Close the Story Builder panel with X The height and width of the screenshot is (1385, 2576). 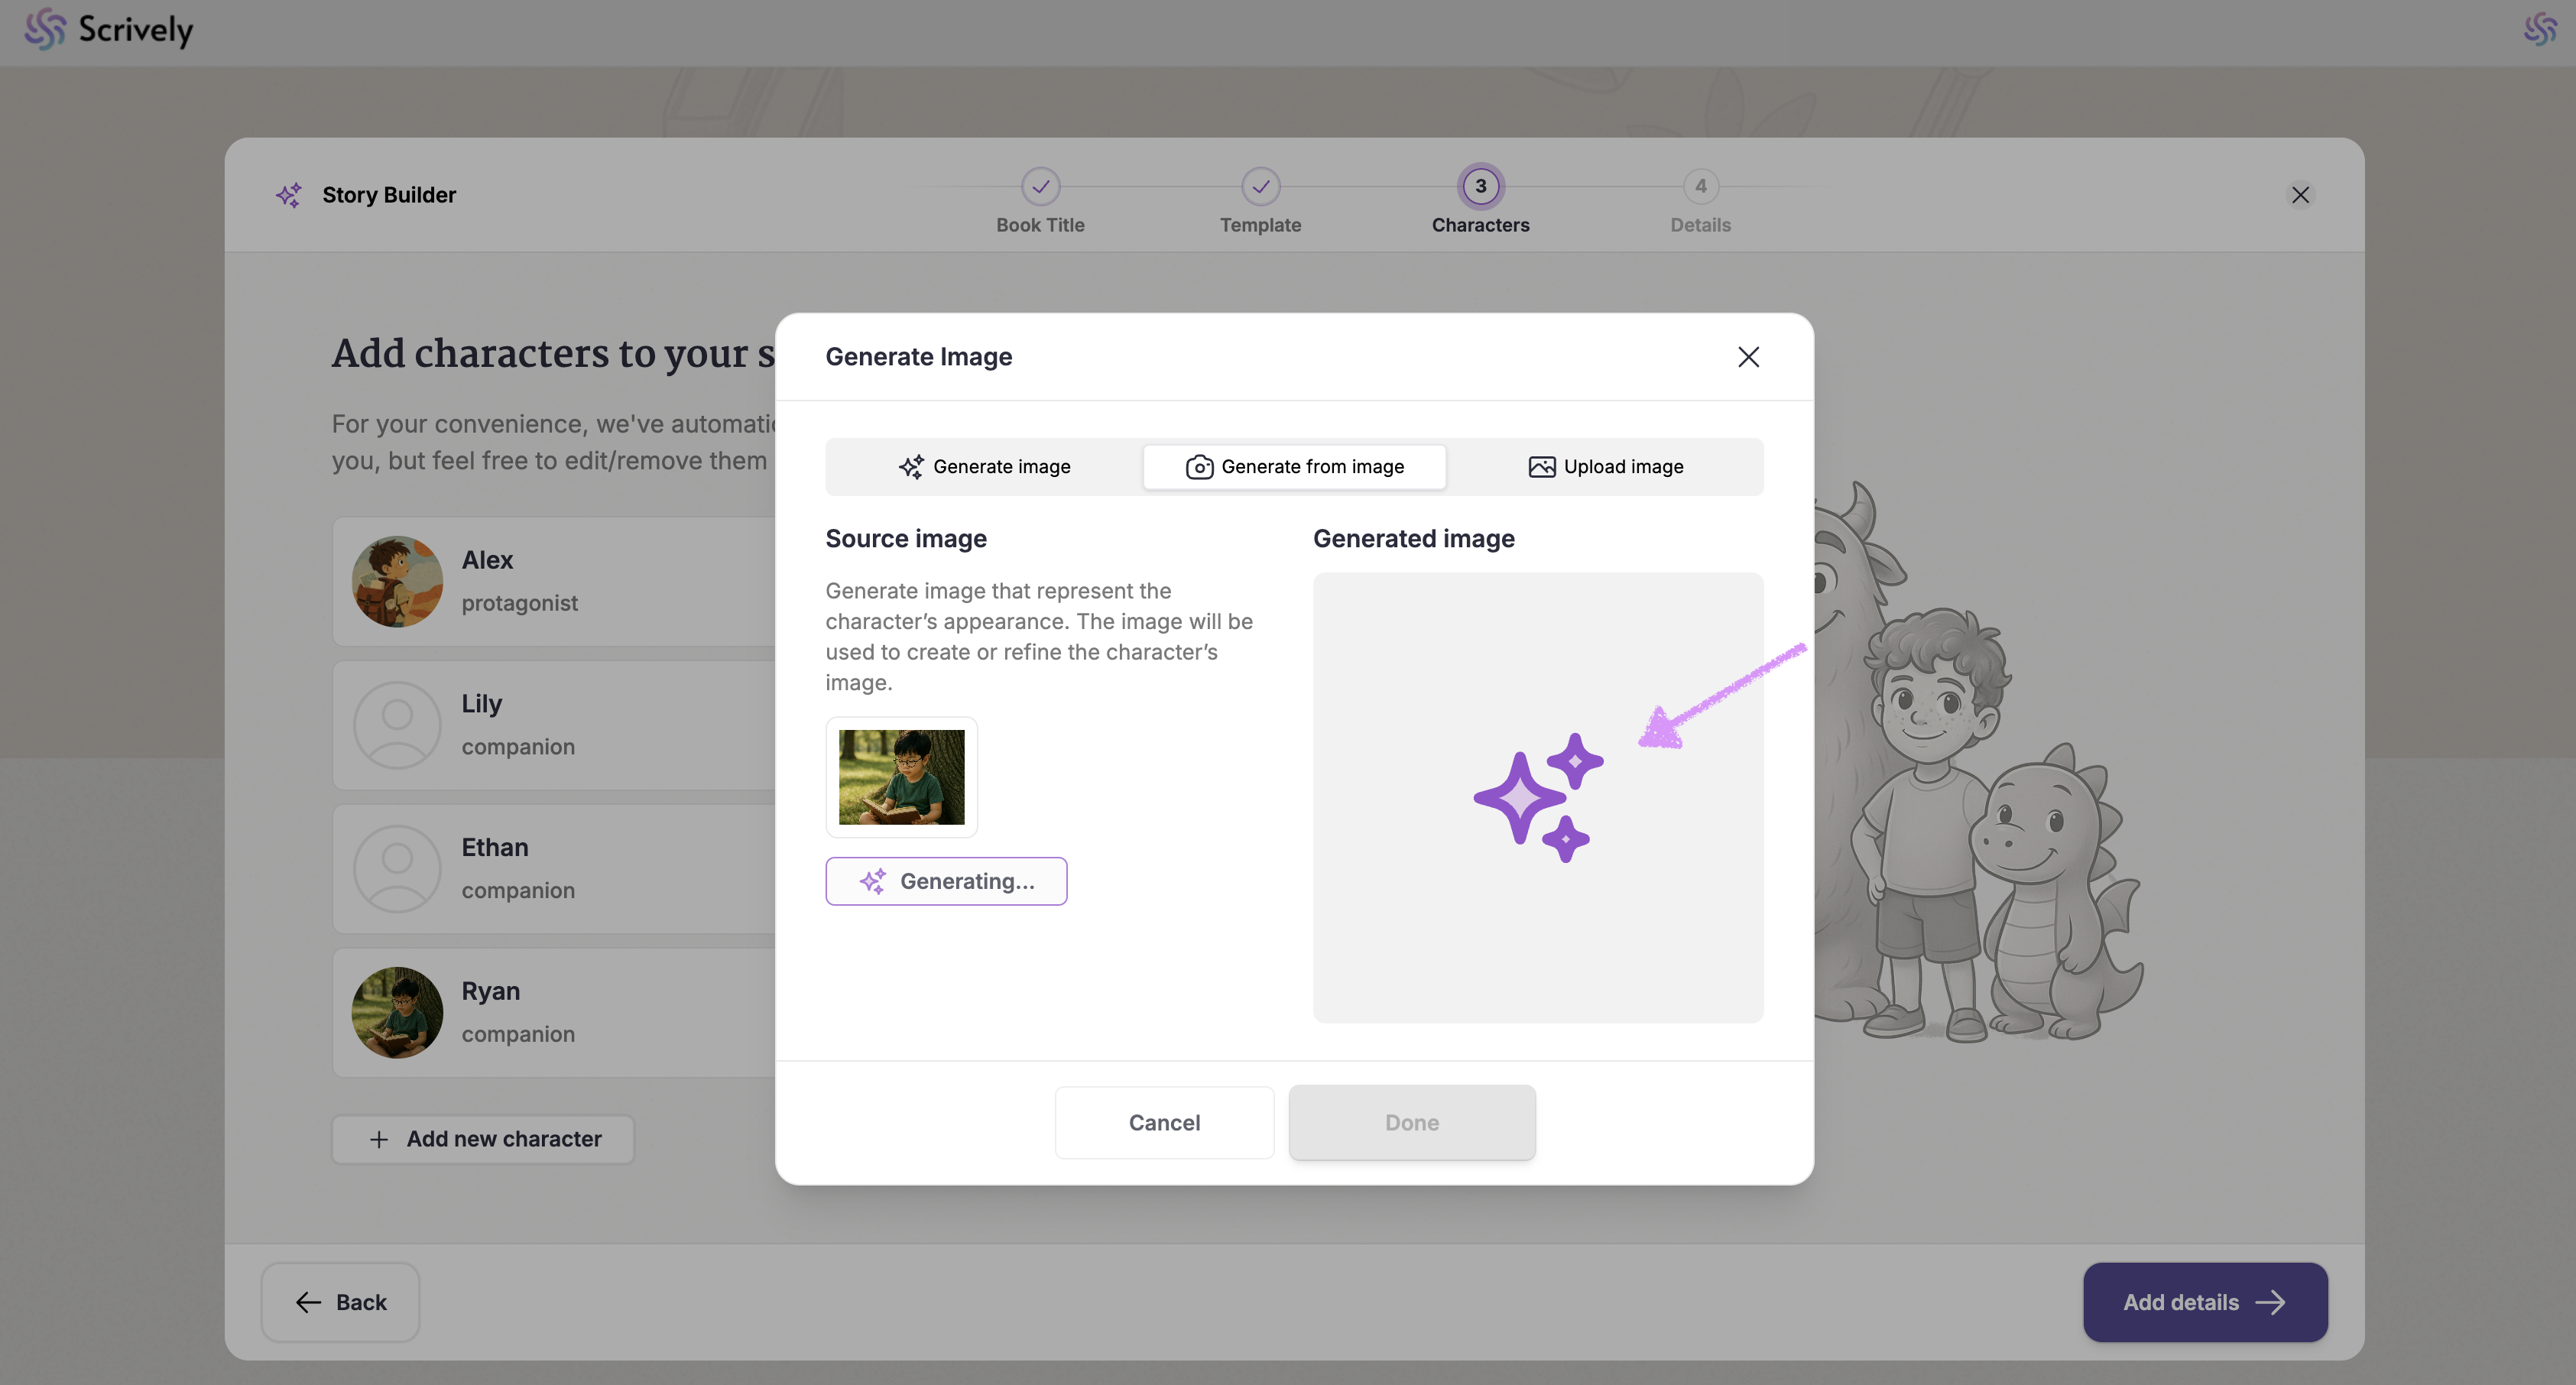click(2300, 195)
